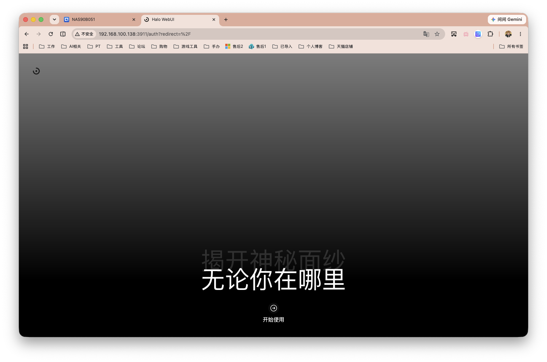Image resolution: width=547 pixels, height=362 pixels.
Task: Click the yellow minimize window button
Action: pos(33,20)
